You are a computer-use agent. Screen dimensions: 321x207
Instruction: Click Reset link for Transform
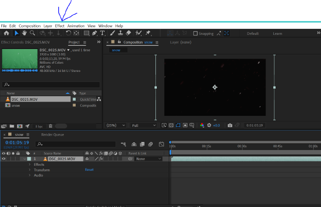89,169
